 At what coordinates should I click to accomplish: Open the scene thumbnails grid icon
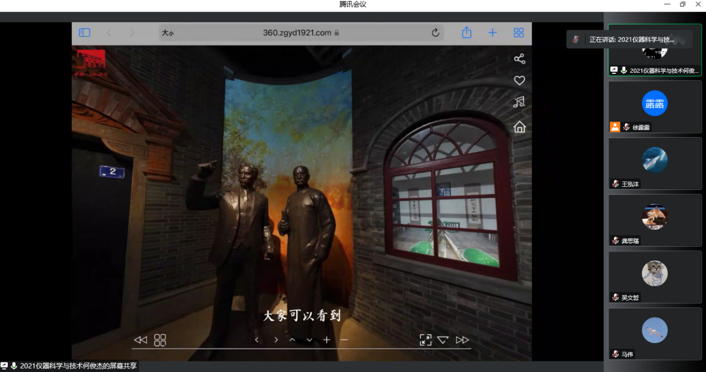coord(160,340)
